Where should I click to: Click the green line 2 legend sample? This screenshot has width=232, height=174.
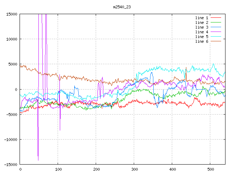(x=216, y=22)
